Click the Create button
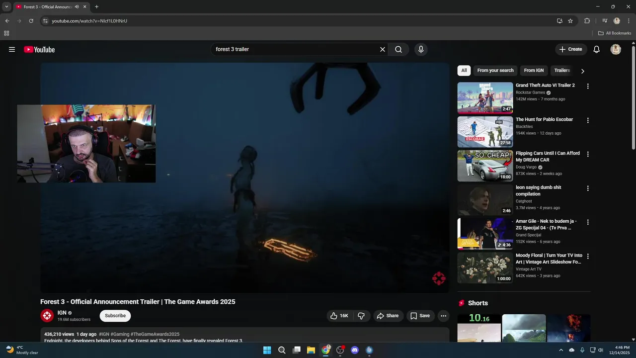 pos(571,49)
